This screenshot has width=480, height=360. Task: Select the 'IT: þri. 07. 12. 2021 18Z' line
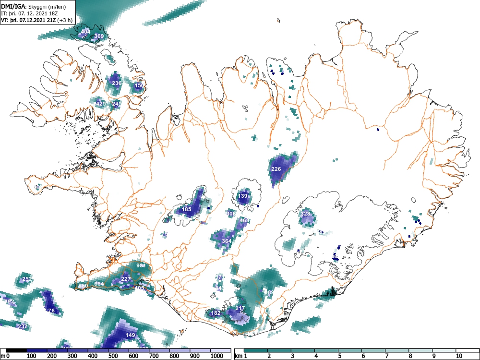(30, 13)
